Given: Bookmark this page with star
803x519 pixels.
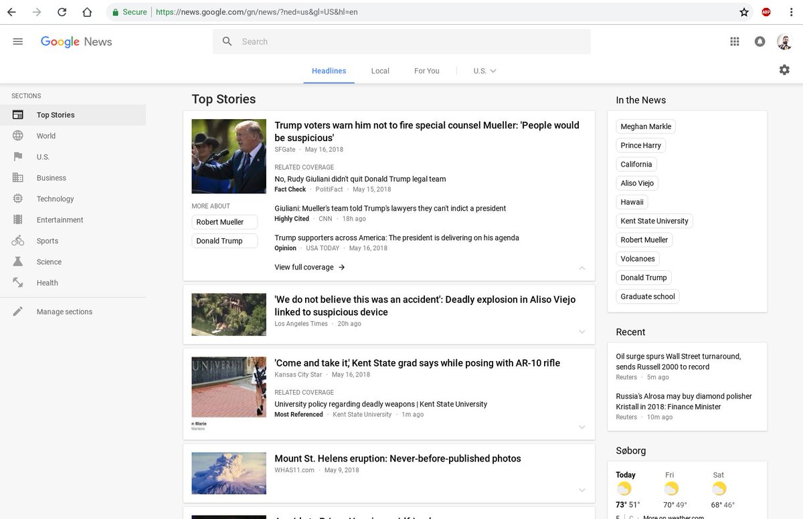Looking at the screenshot, I should (x=744, y=12).
